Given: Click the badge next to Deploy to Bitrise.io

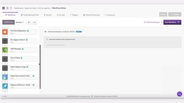Looking at the screenshot, I should pos(33,85).
